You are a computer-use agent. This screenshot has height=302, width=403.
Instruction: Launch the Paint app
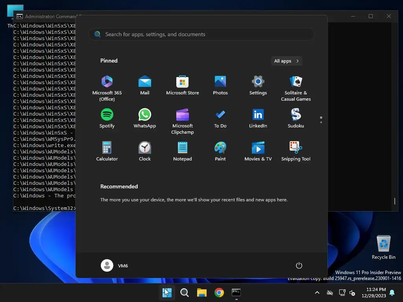click(220, 151)
